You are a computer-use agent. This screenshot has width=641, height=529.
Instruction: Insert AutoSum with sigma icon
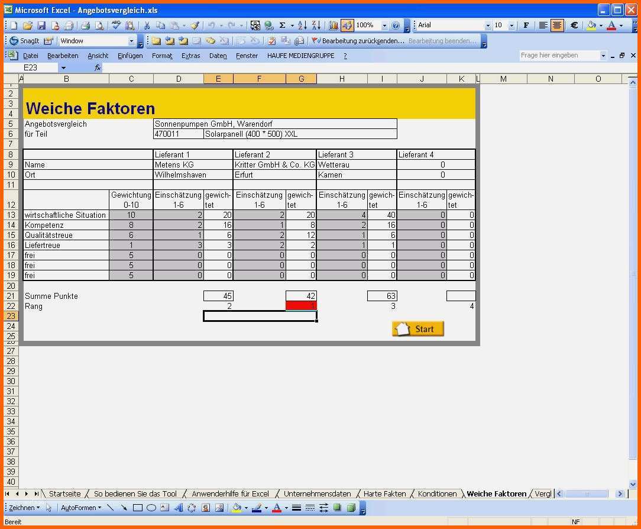pyautogui.click(x=282, y=25)
